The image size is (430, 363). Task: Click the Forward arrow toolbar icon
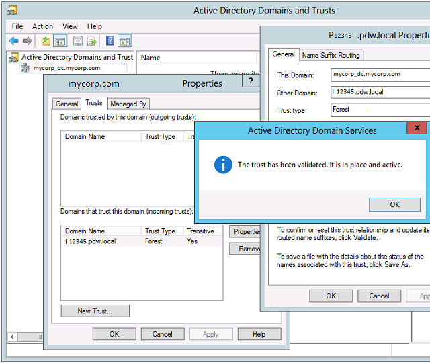(x=27, y=41)
